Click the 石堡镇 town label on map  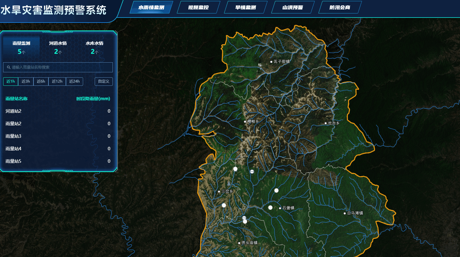tap(288, 208)
